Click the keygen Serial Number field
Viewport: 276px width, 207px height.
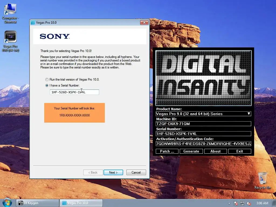point(203,134)
